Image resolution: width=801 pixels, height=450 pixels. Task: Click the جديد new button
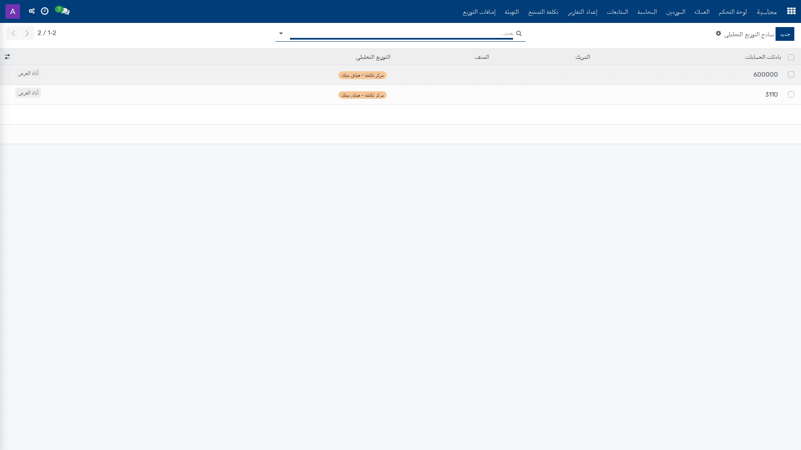(785, 34)
